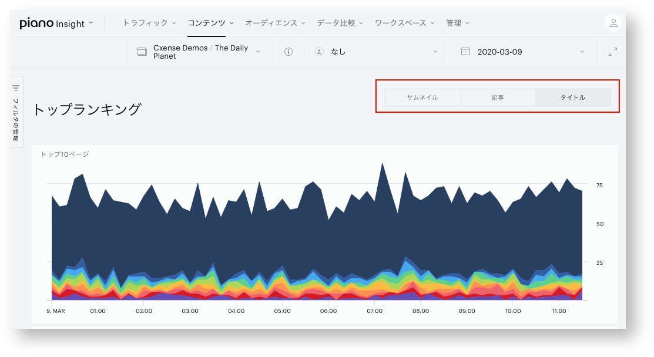Viewport: 654px width, 357px height.
Task: Click the 05:00 axis label
Action: click(x=283, y=311)
